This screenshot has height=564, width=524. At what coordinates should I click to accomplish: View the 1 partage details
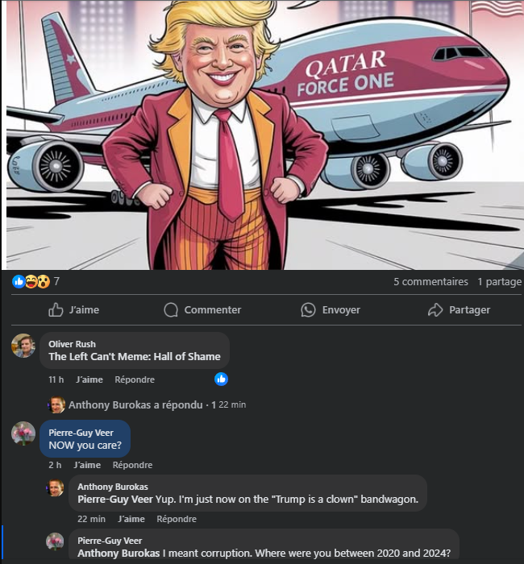click(x=499, y=282)
